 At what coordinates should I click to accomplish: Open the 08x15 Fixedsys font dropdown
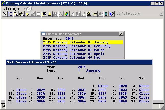click(161, 14)
